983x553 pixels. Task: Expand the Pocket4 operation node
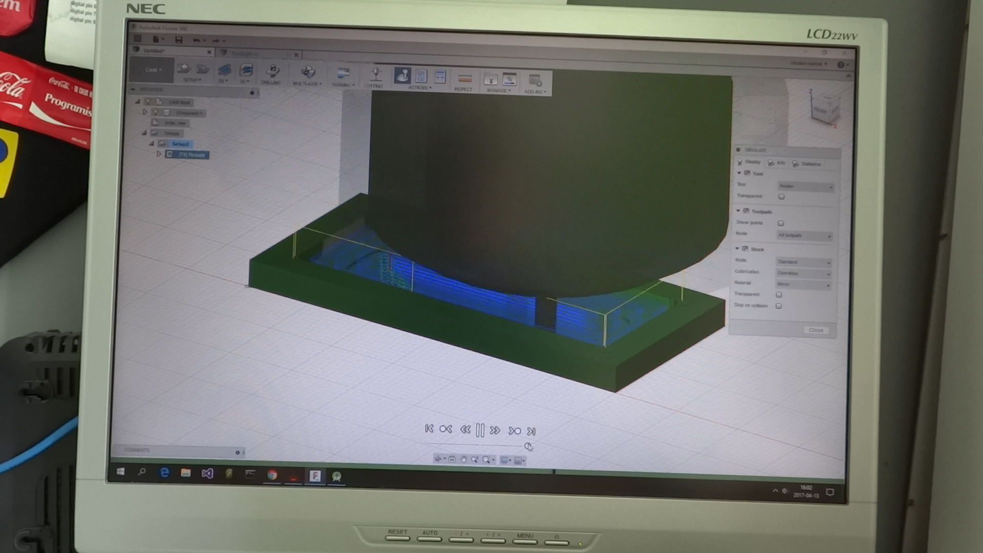[x=159, y=154]
